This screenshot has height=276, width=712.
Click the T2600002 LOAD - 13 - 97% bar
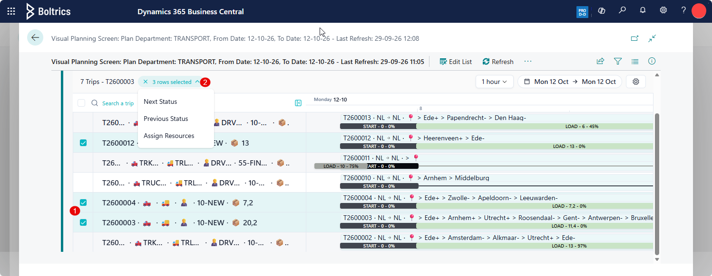[x=535, y=246]
